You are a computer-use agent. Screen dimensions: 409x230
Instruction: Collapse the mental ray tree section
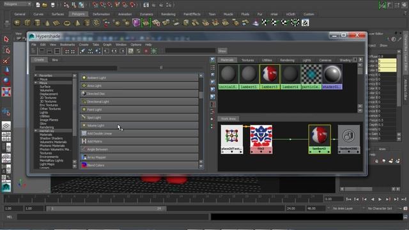(36, 130)
